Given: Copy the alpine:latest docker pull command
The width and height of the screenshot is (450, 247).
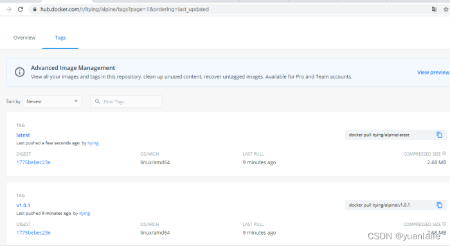Looking at the screenshot, I should 439,135.
